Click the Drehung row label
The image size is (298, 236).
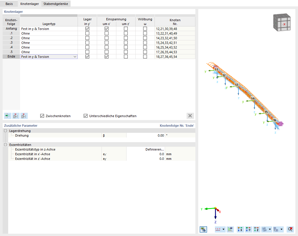[x=22, y=135]
